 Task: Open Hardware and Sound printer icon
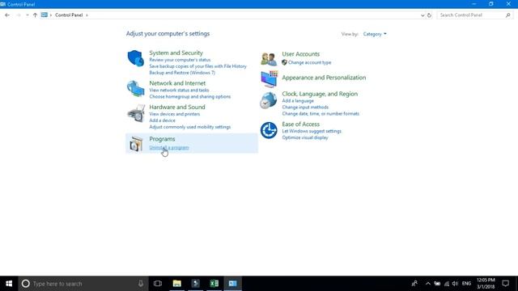[136, 113]
